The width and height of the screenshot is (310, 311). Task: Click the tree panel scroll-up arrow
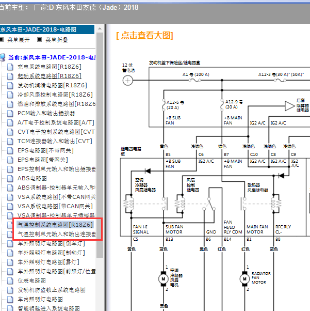[100, 29]
